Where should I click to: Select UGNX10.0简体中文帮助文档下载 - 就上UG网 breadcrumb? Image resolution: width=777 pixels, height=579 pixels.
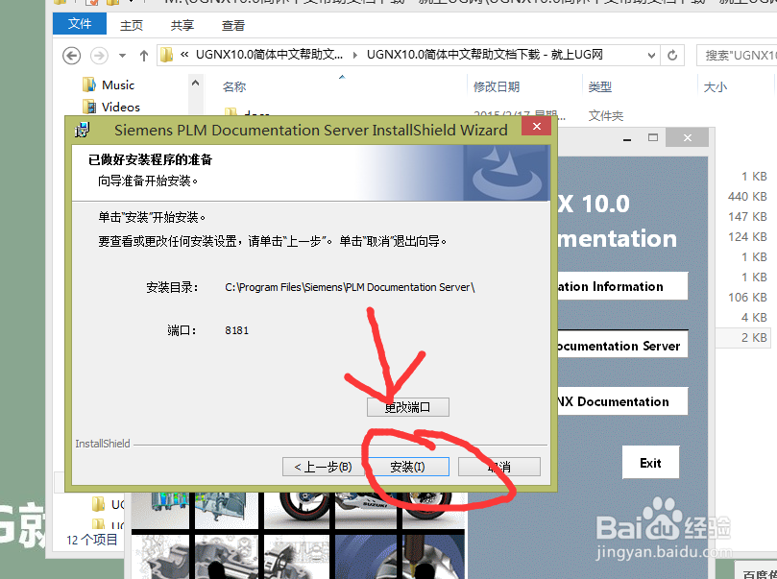pos(484,55)
